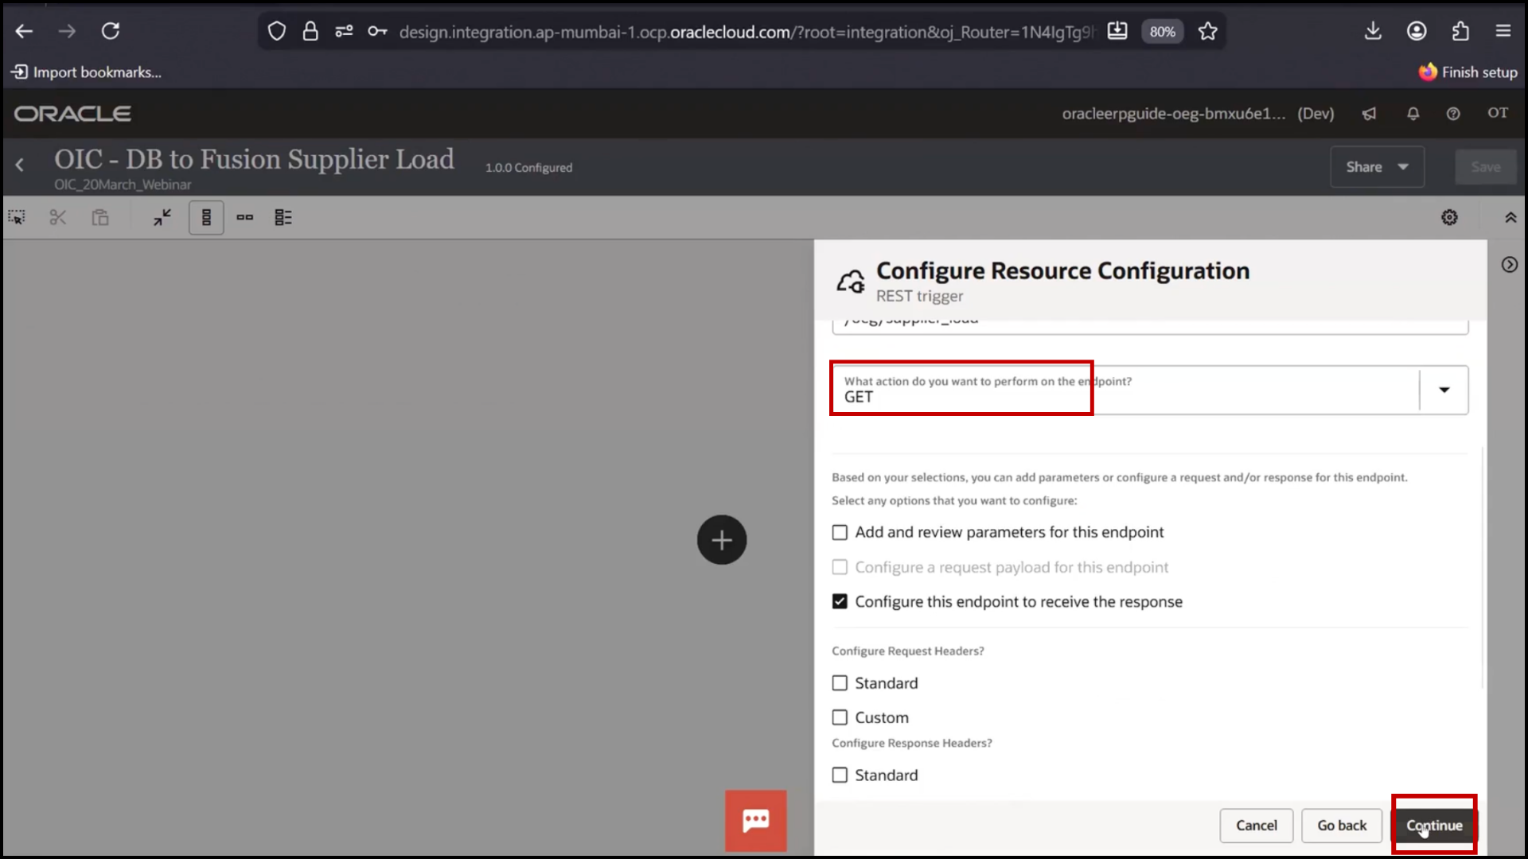Click the Cancel button
This screenshot has width=1528, height=859.
(1256, 826)
